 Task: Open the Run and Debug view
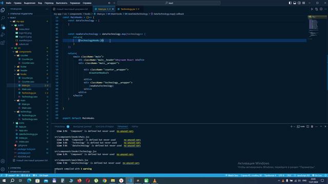(3, 35)
